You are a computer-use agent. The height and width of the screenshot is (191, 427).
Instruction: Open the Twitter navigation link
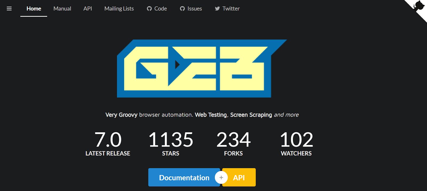point(227,9)
